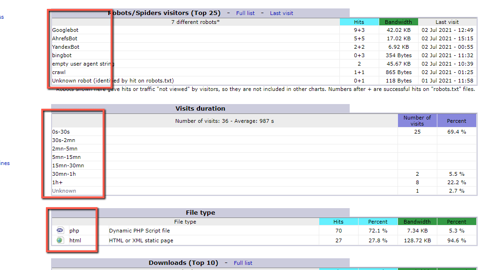Click the bingbot robot entry

pyautogui.click(x=62, y=56)
